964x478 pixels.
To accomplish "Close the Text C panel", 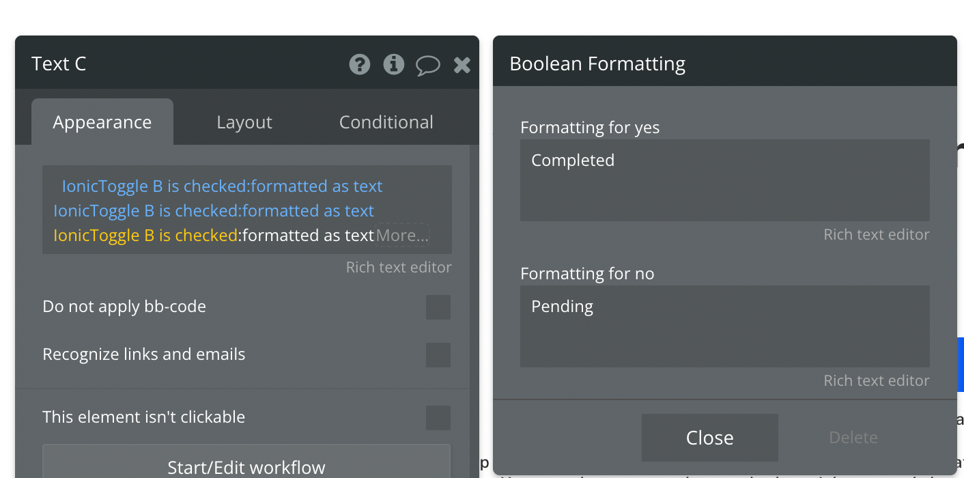I will pos(462,65).
